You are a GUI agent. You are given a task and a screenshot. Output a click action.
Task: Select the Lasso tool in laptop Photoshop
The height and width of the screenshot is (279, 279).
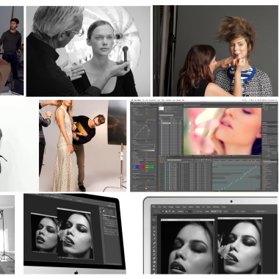[154, 228]
